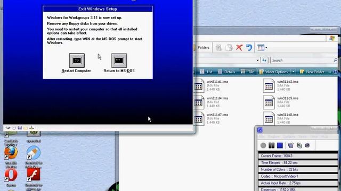Click the blue Help question mark icon

pyautogui.click(x=335, y=72)
